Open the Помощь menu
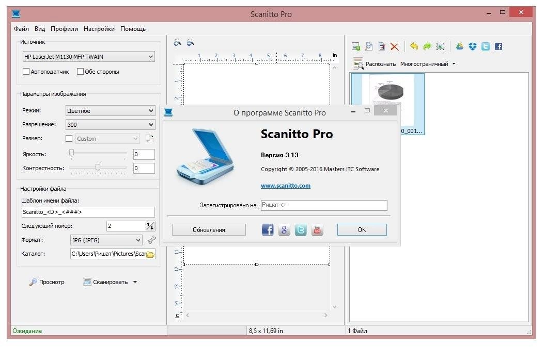This screenshot has width=545, height=349. tap(133, 29)
